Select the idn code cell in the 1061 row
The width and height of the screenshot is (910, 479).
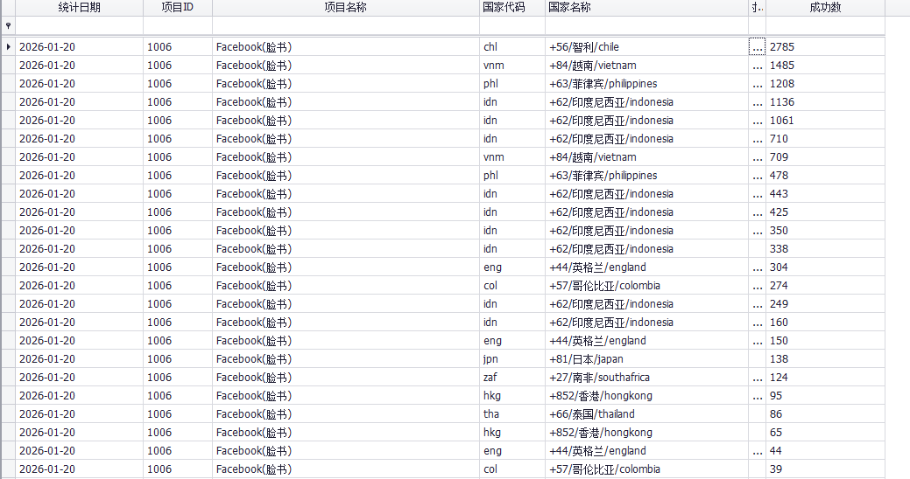tap(511, 121)
